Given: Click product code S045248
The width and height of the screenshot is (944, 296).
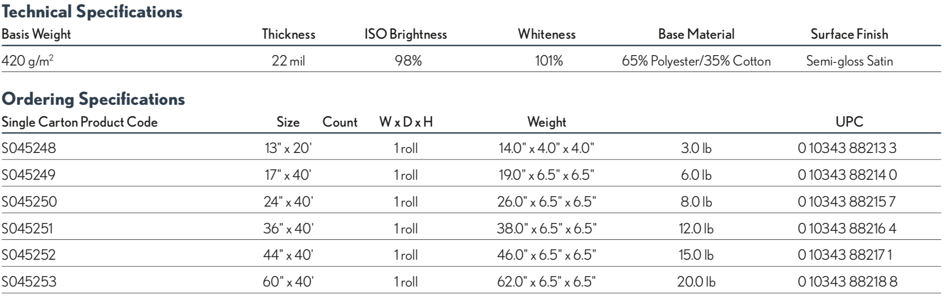Looking at the screenshot, I should pyautogui.click(x=29, y=148).
